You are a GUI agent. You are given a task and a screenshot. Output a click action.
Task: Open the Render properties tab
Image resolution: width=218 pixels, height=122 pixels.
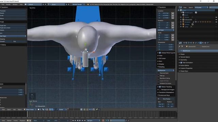(184, 43)
